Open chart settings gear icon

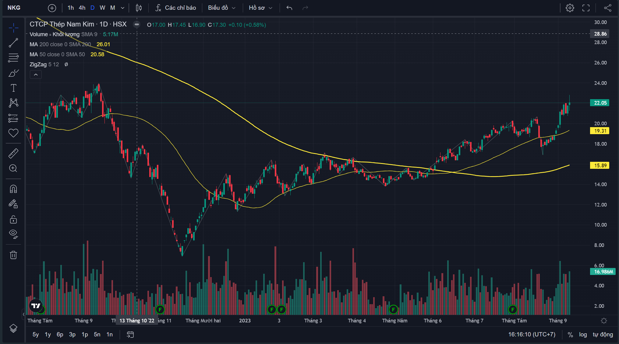coord(570,8)
